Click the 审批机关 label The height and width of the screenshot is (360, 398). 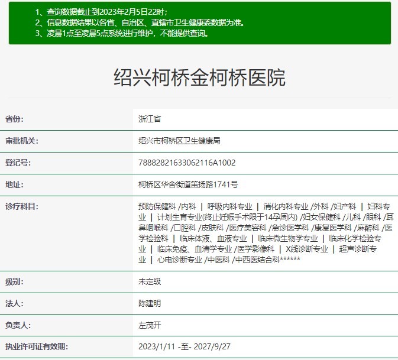pyautogui.click(x=22, y=141)
